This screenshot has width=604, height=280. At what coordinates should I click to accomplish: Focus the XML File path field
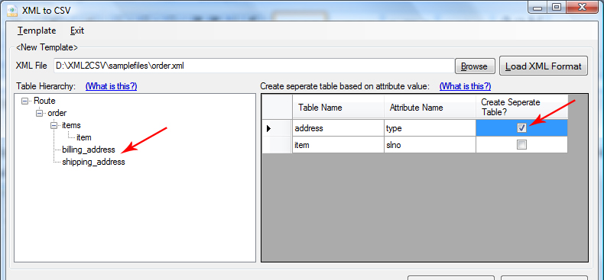pos(254,66)
